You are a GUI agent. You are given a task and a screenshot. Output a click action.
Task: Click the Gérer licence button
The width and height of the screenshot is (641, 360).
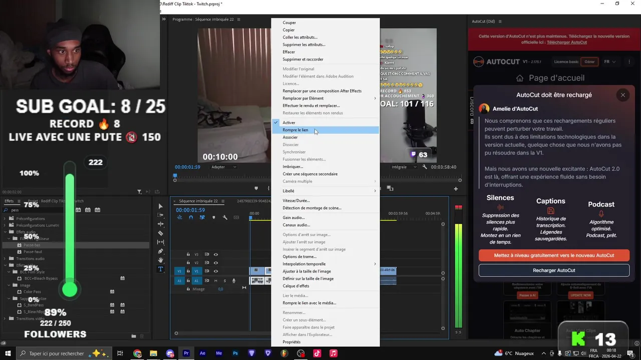[x=589, y=62]
